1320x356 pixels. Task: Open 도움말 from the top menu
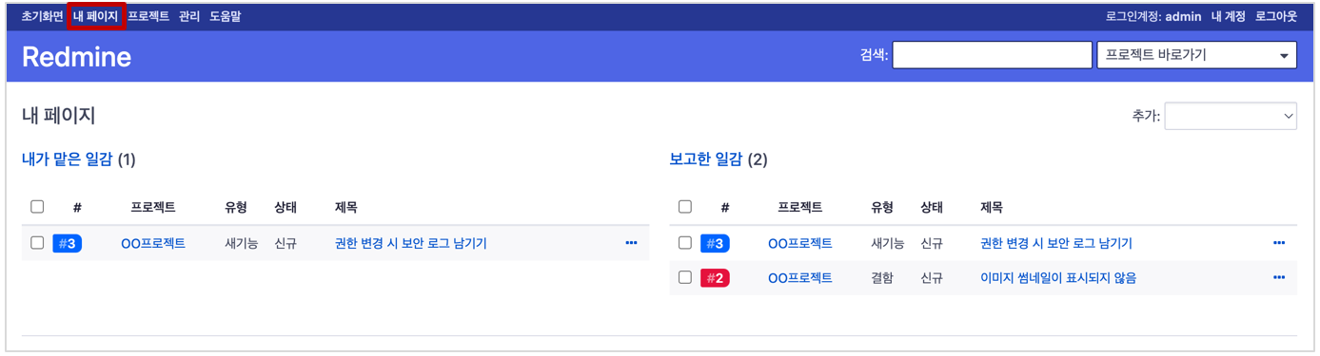226,16
